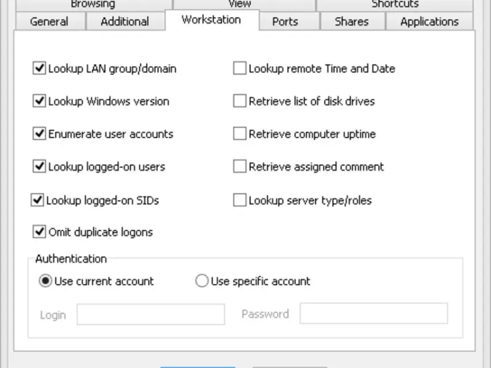
Task: Select Use current account radio button
Action: pos(45,282)
